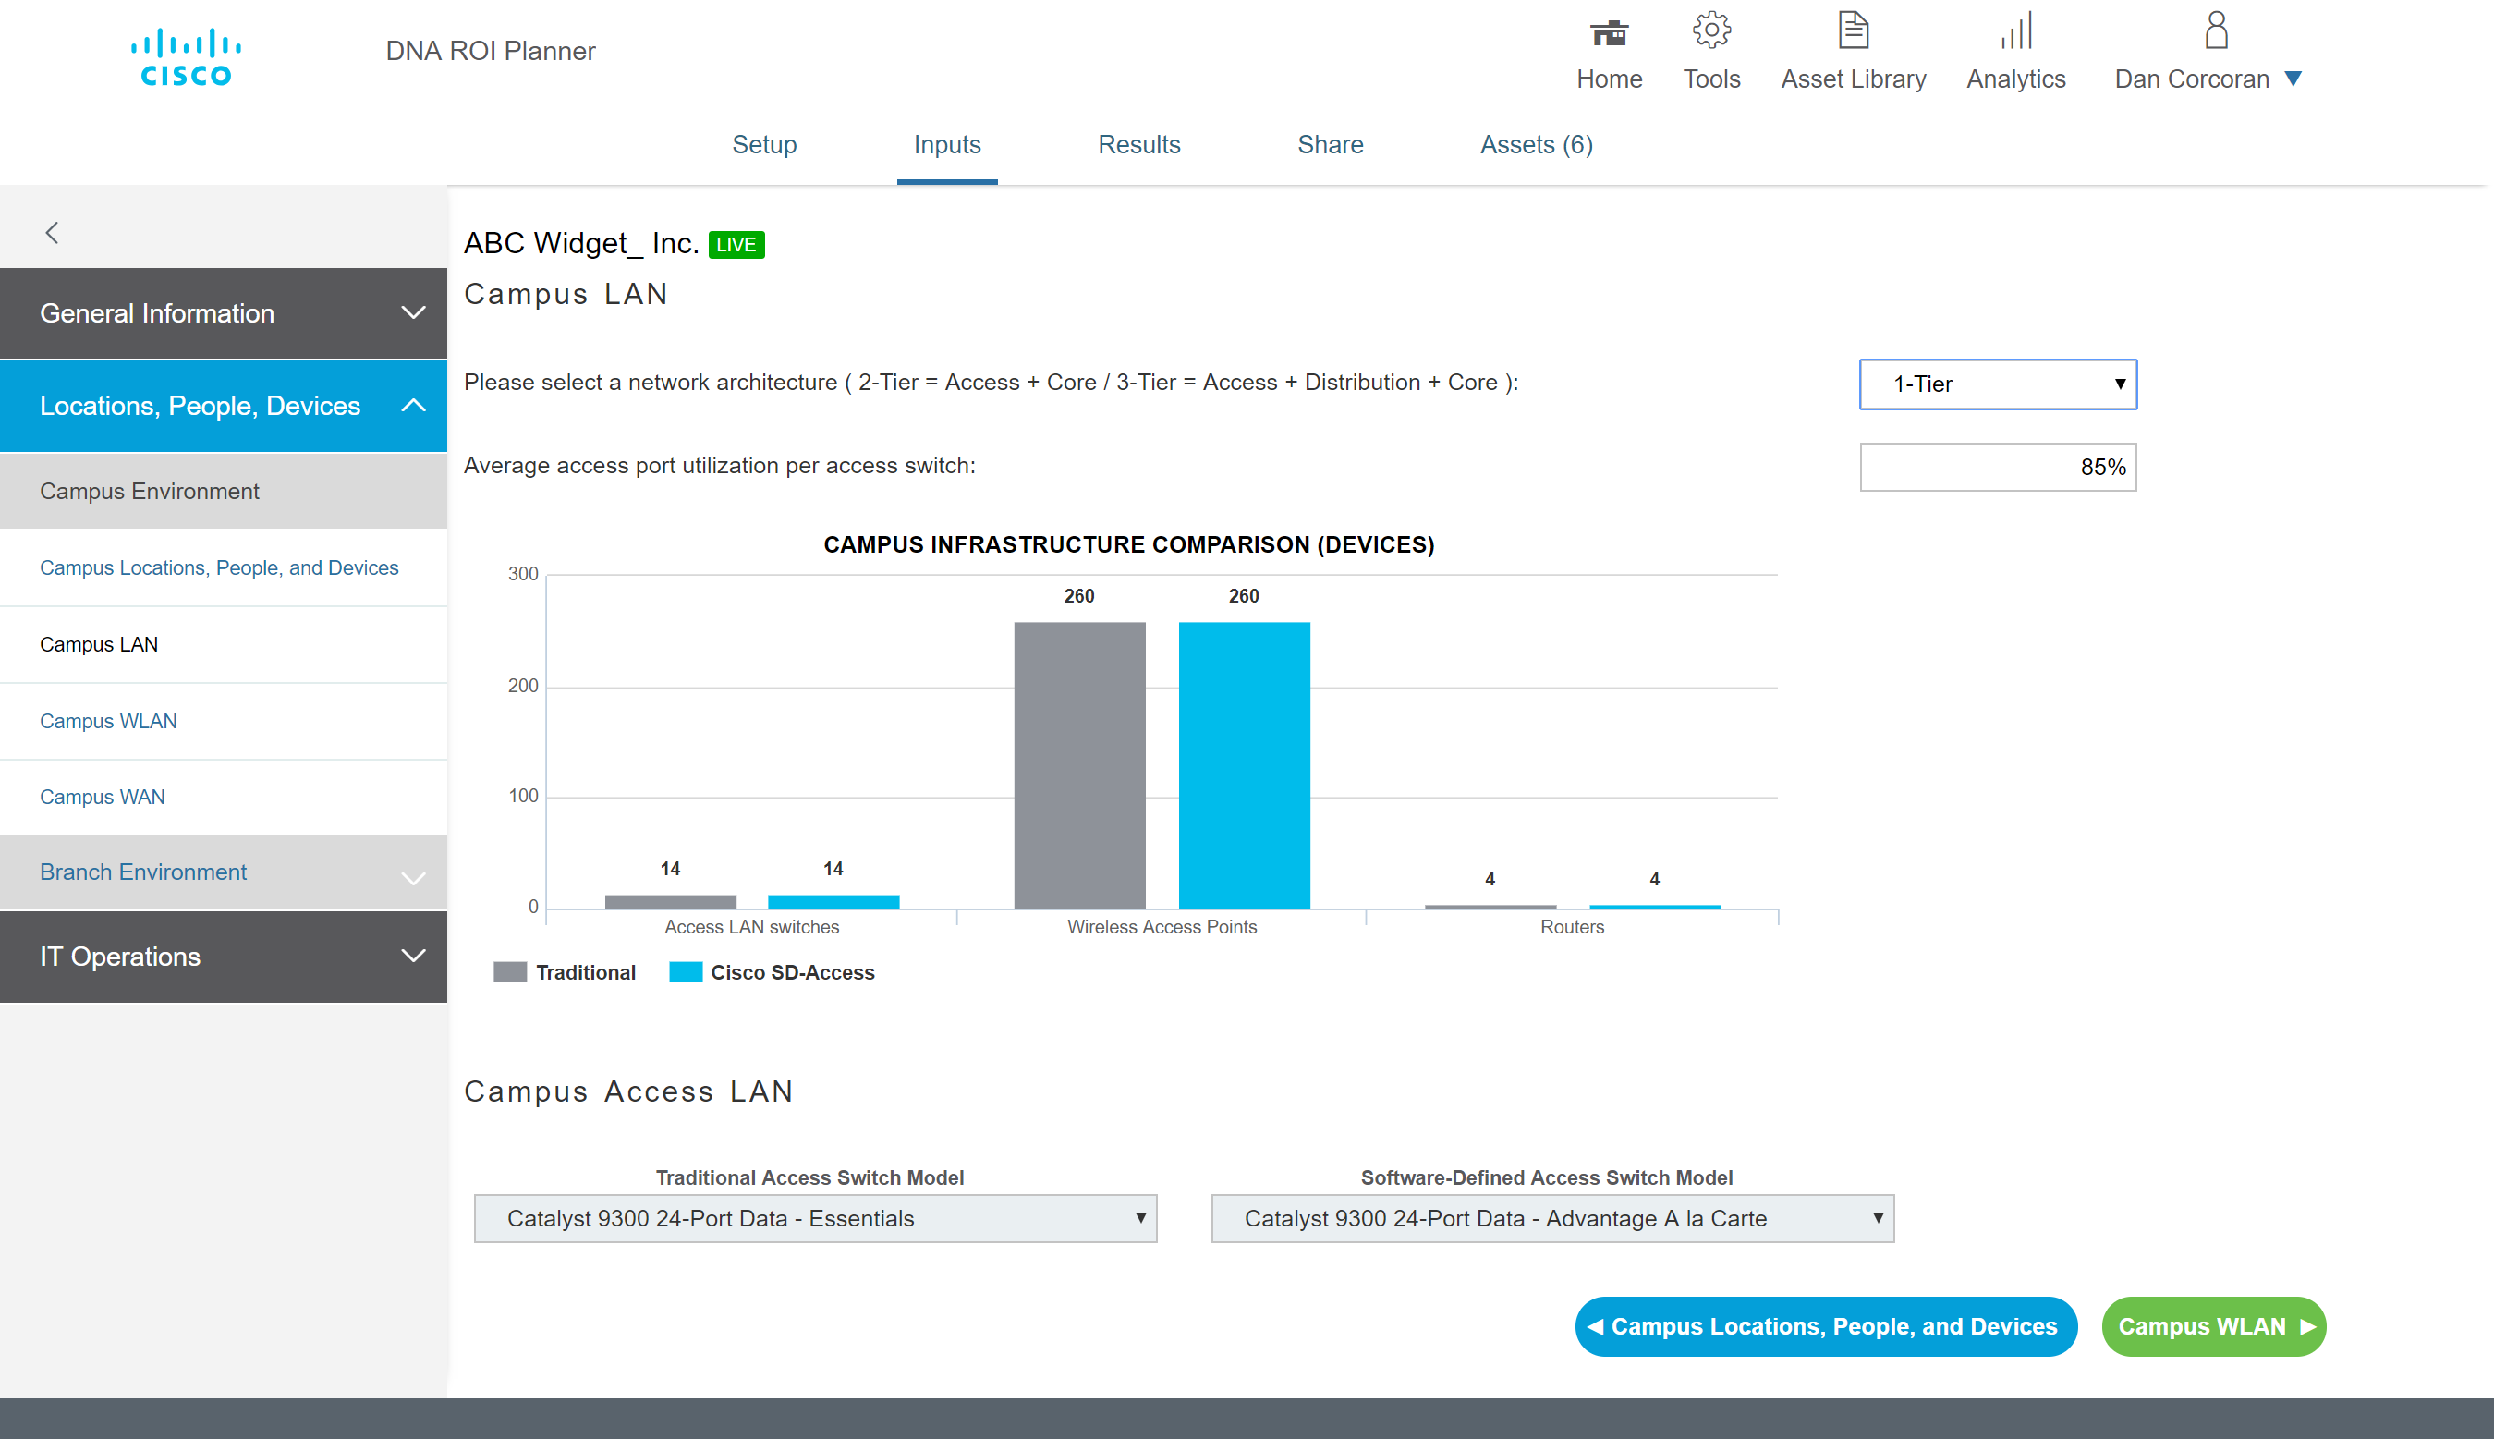Screen dimensions: 2494x1439
Task: Proceed to the green Campus WLAN button
Action: (x=2213, y=1326)
